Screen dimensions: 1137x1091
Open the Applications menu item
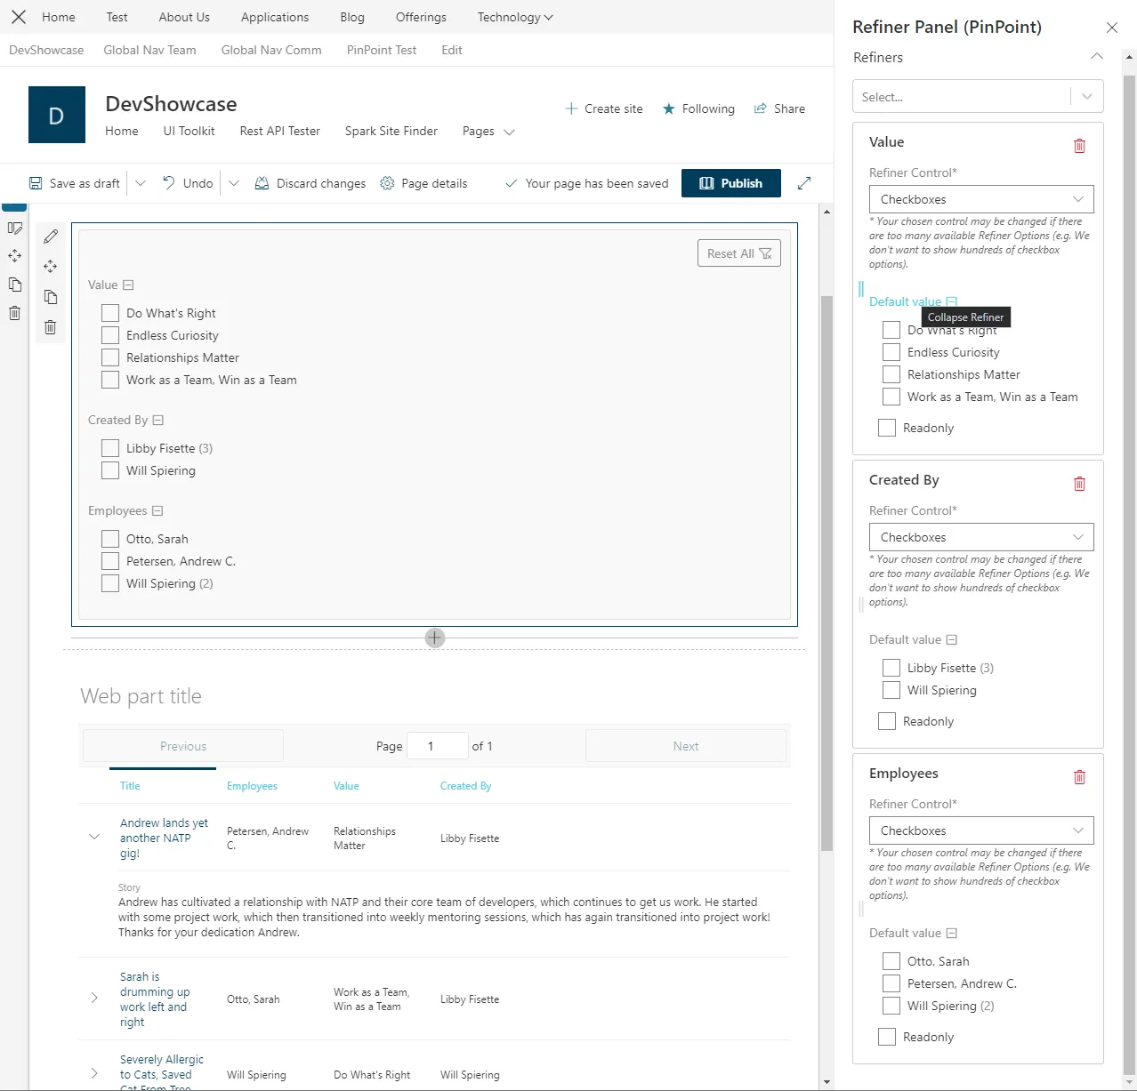[x=275, y=17]
